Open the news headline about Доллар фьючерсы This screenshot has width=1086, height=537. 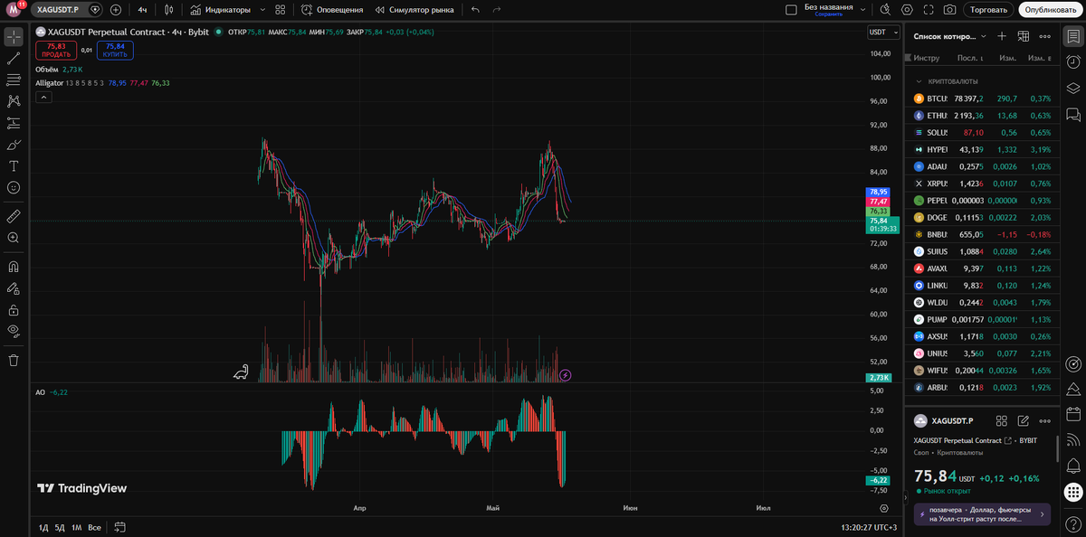982,514
